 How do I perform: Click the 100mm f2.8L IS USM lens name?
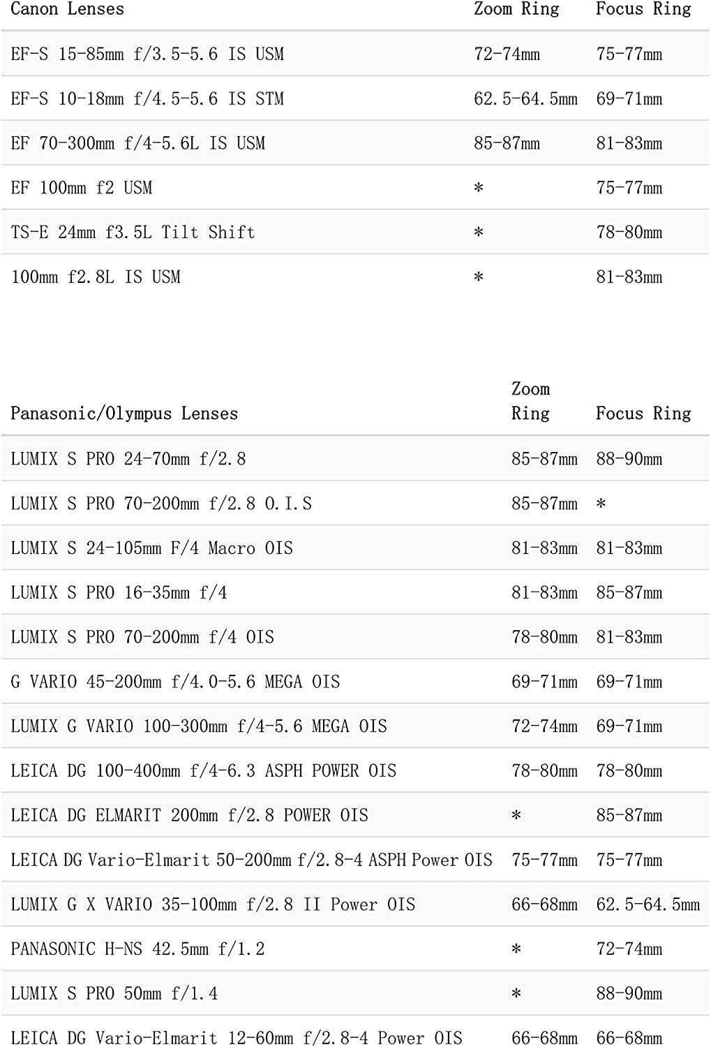[x=96, y=277]
